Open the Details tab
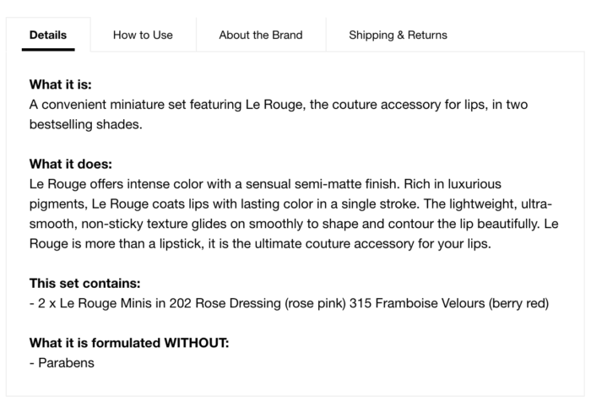Viewport: 591px width, 407px height. coord(47,35)
